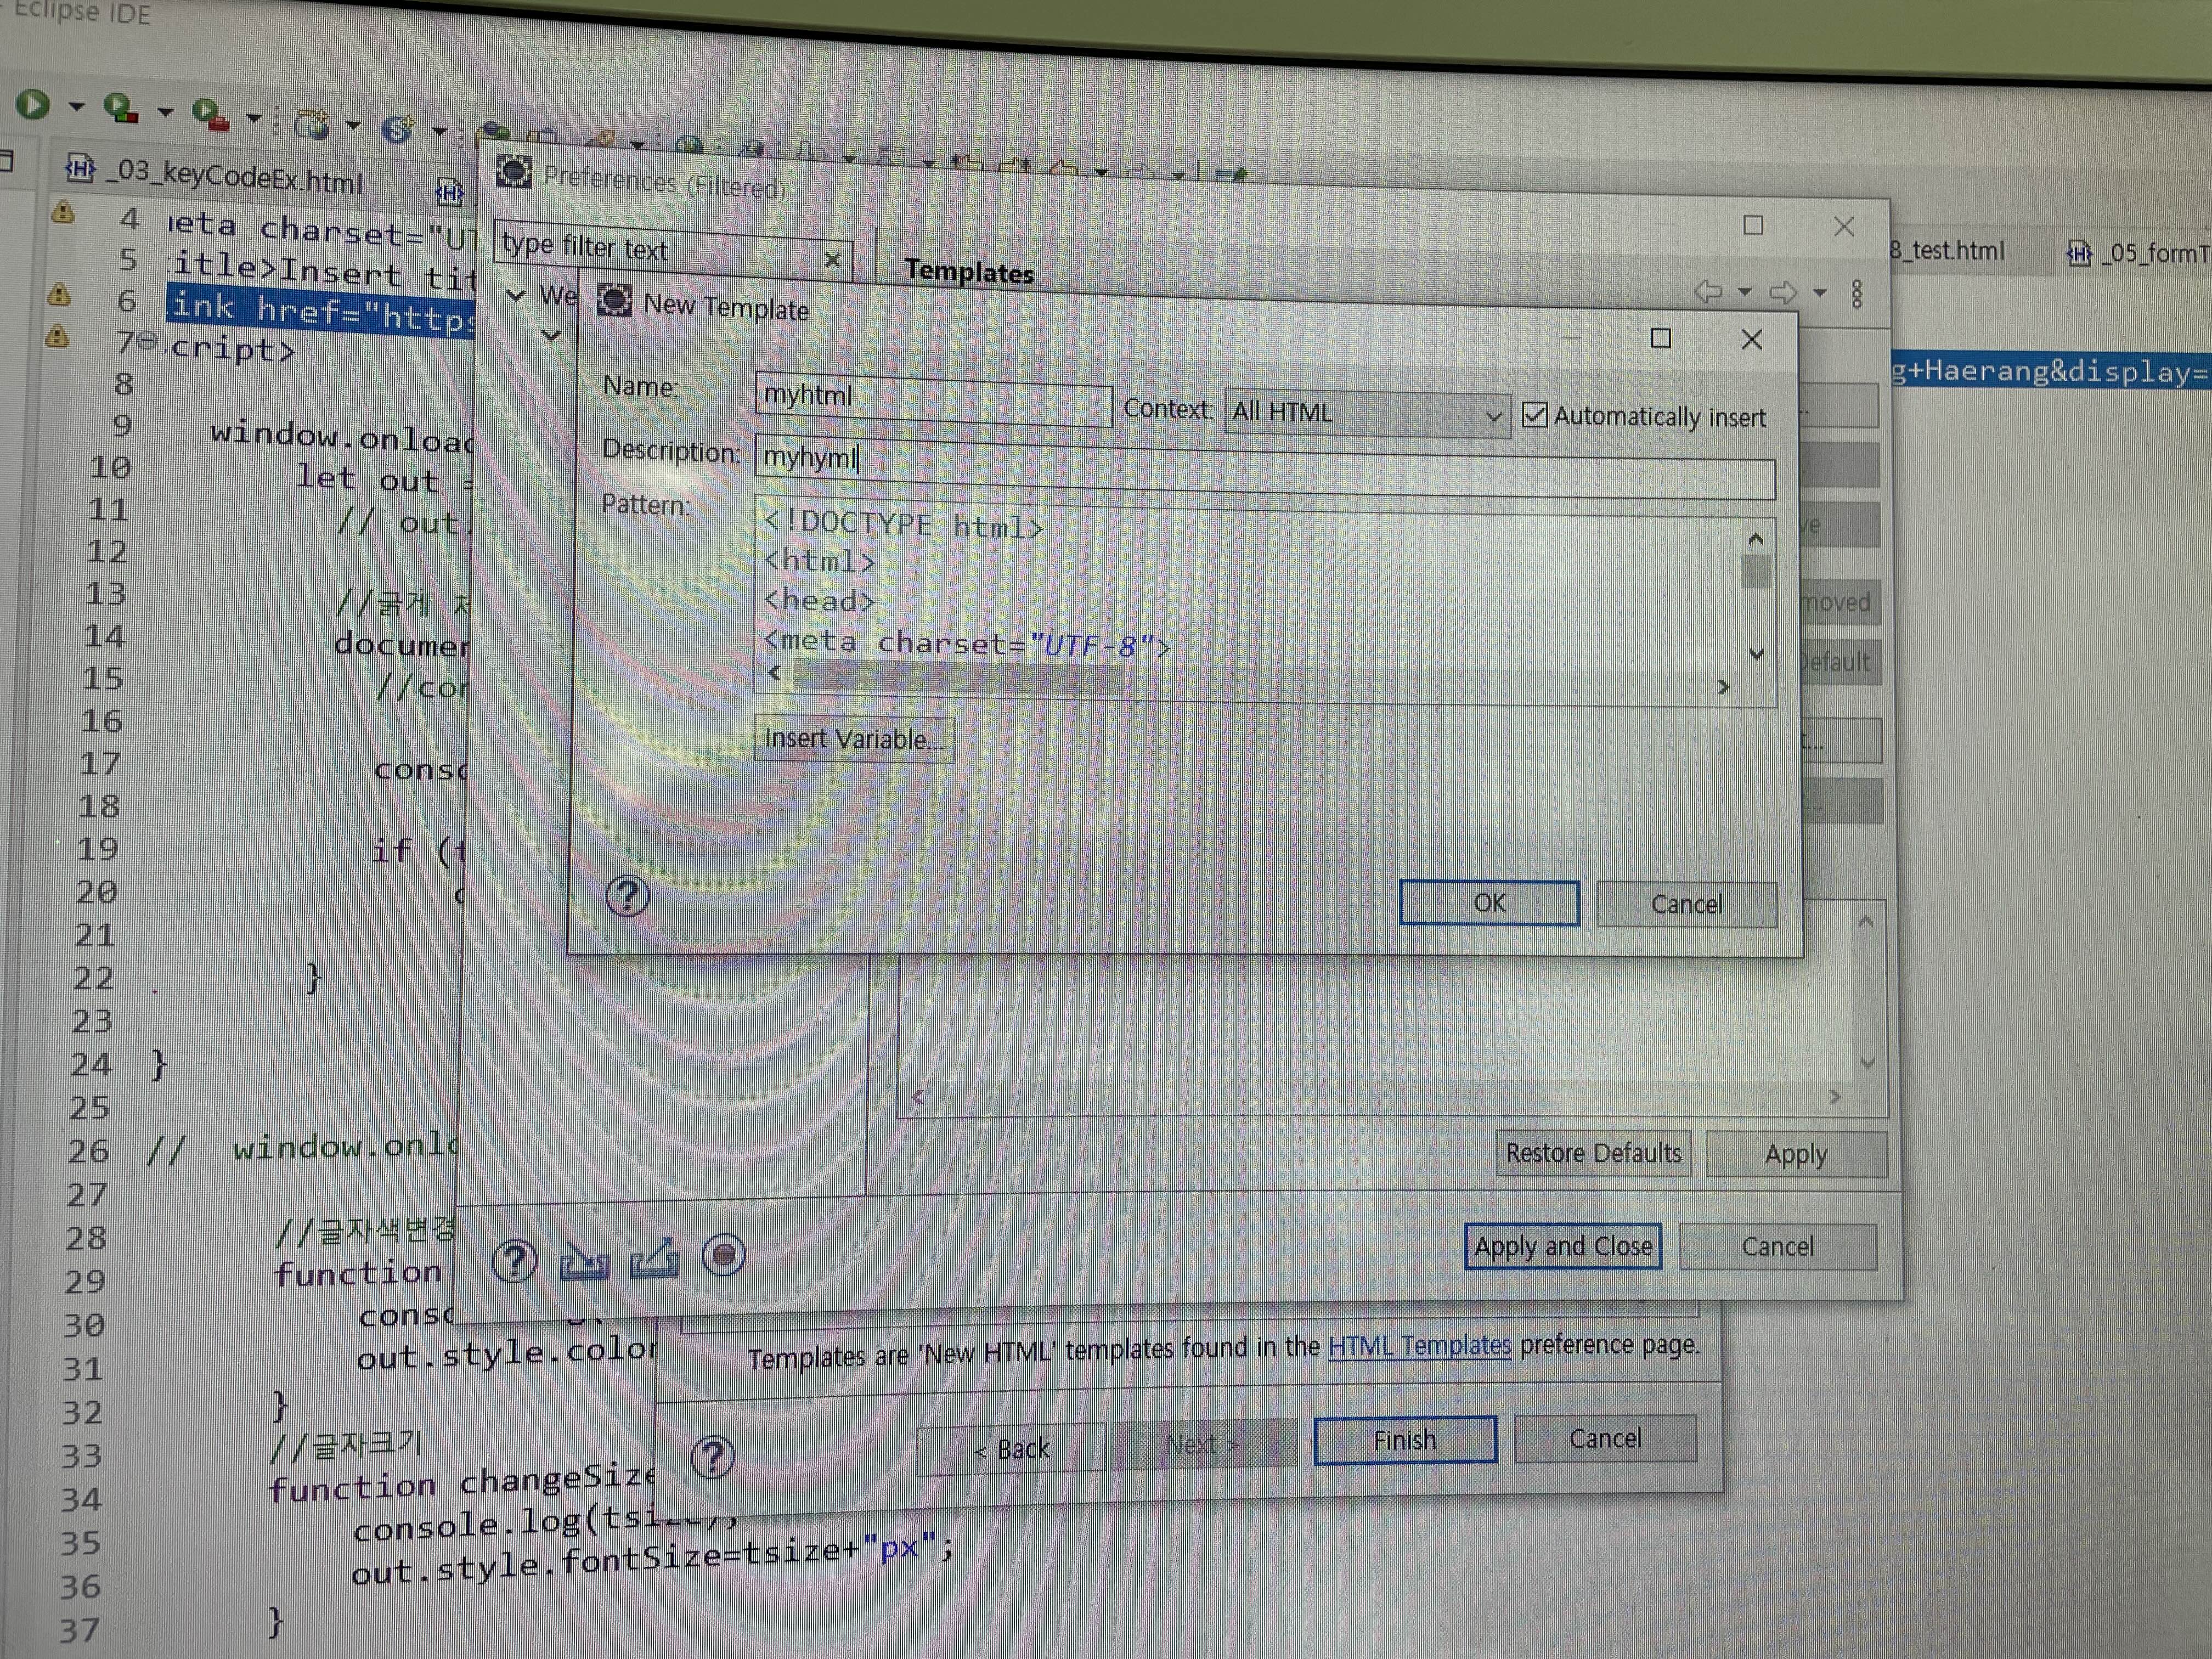Open the Context dropdown showing All HTML
The image size is (2212, 1659).
click(1365, 413)
